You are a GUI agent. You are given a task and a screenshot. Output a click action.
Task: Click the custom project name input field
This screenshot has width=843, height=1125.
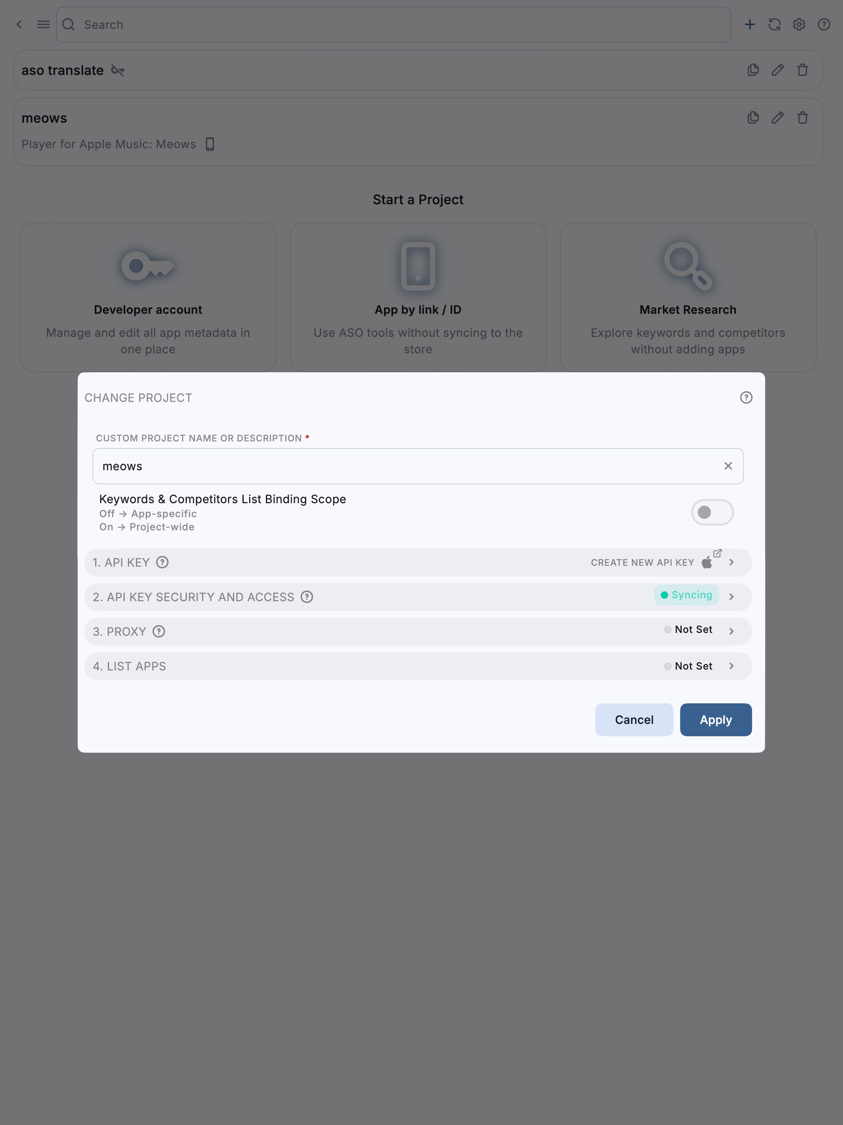click(x=407, y=467)
